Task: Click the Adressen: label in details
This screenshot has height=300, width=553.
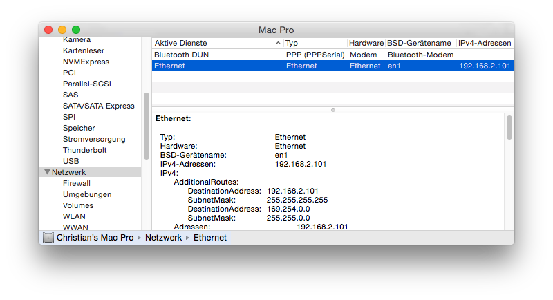Action: coord(192,227)
